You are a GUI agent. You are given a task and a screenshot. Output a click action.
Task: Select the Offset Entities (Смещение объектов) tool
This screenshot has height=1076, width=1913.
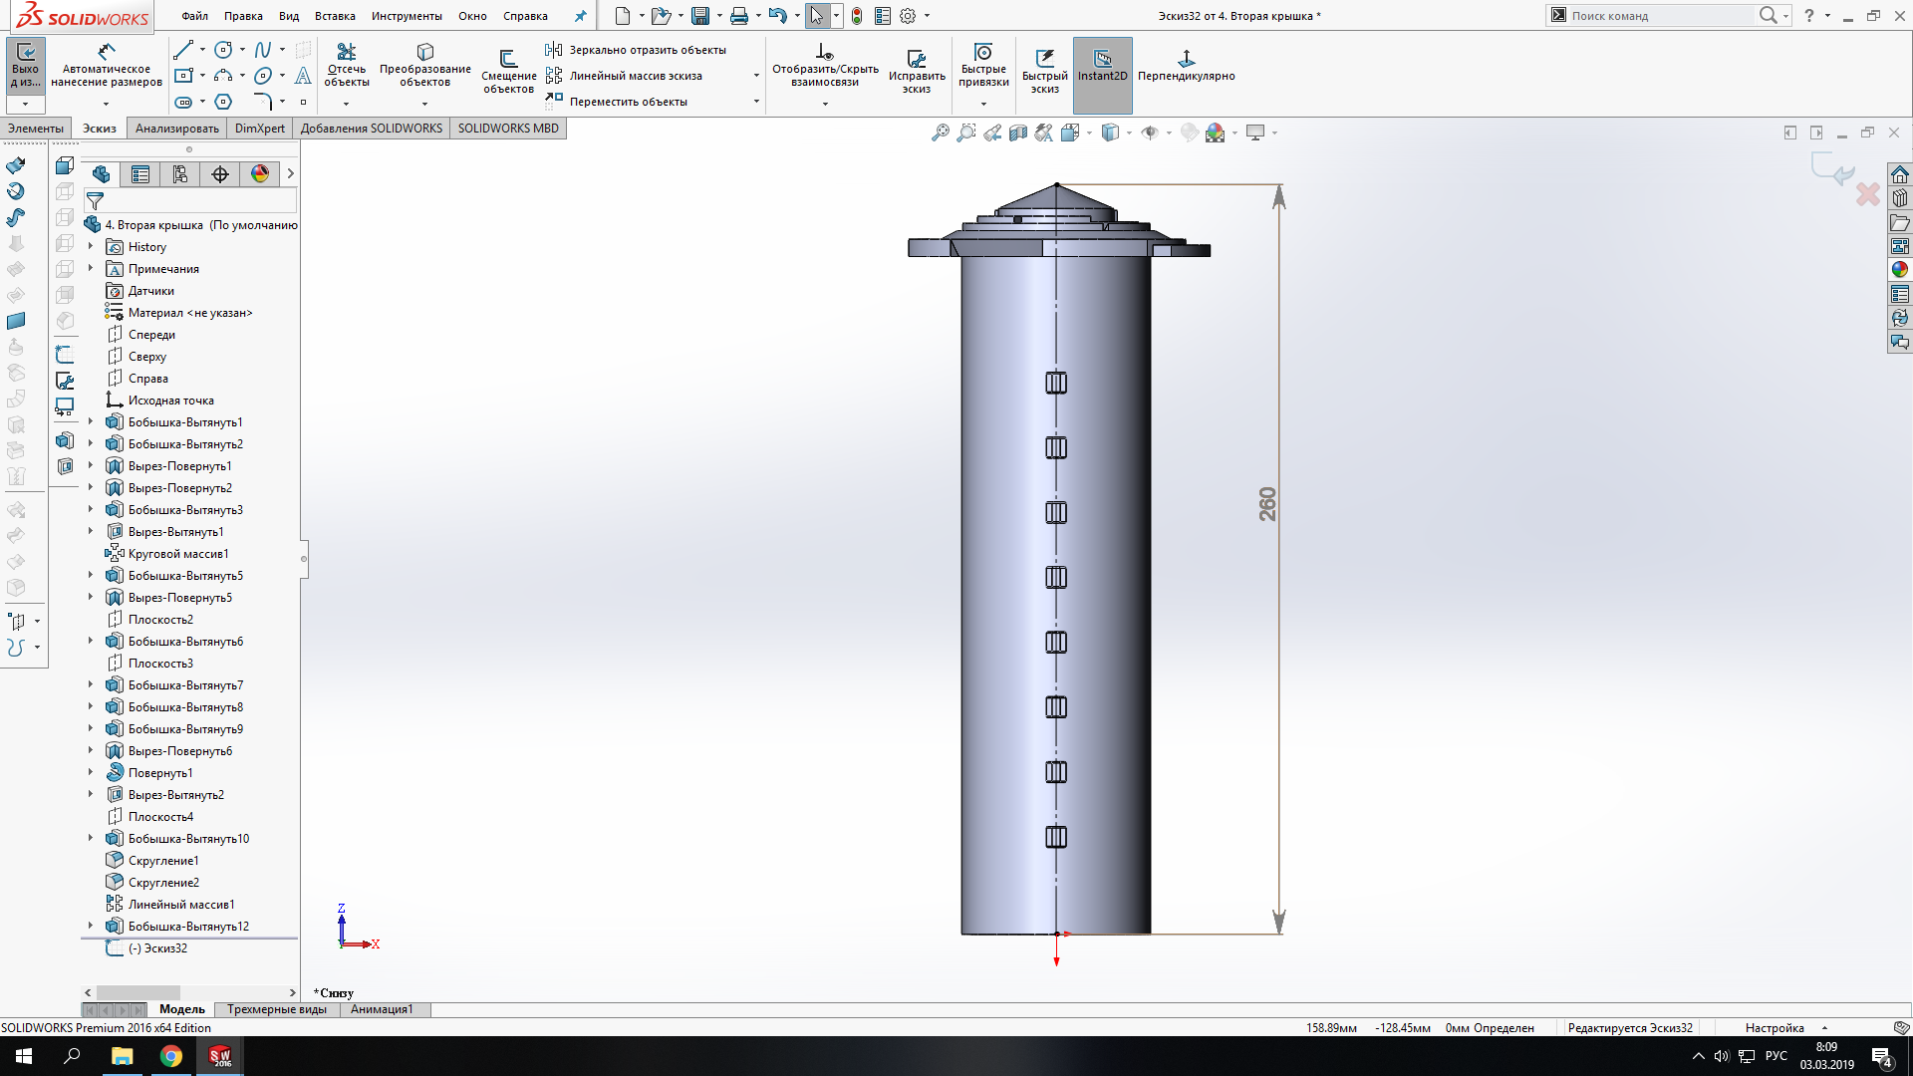[x=508, y=72]
